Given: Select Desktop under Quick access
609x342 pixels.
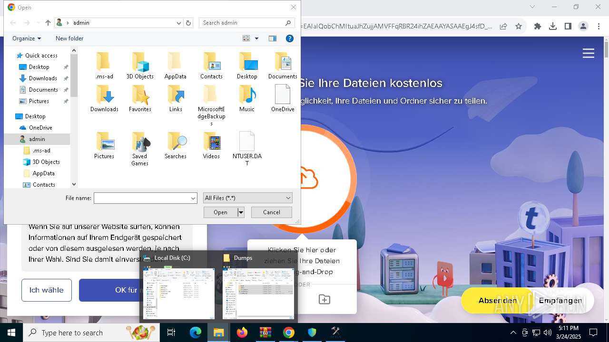Looking at the screenshot, I should (x=39, y=67).
